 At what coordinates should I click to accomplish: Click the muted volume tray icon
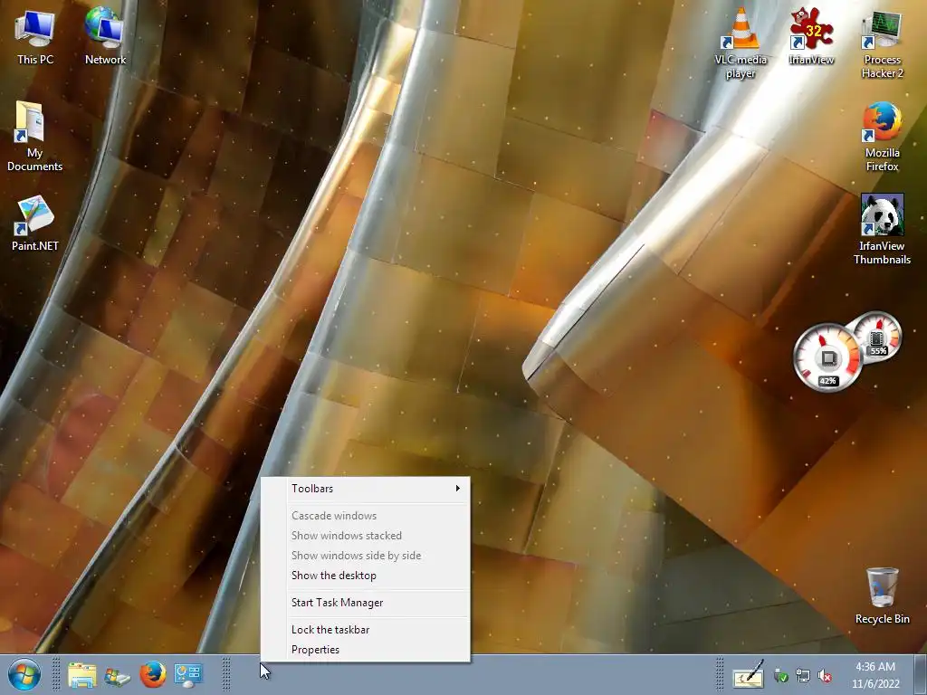click(825, 675)
